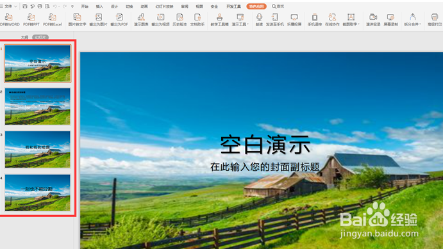Switch to the 开始 tab
The image size is (443, 249).
85,6
